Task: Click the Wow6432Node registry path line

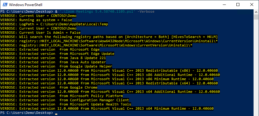Action: click(x=109, y=41)
